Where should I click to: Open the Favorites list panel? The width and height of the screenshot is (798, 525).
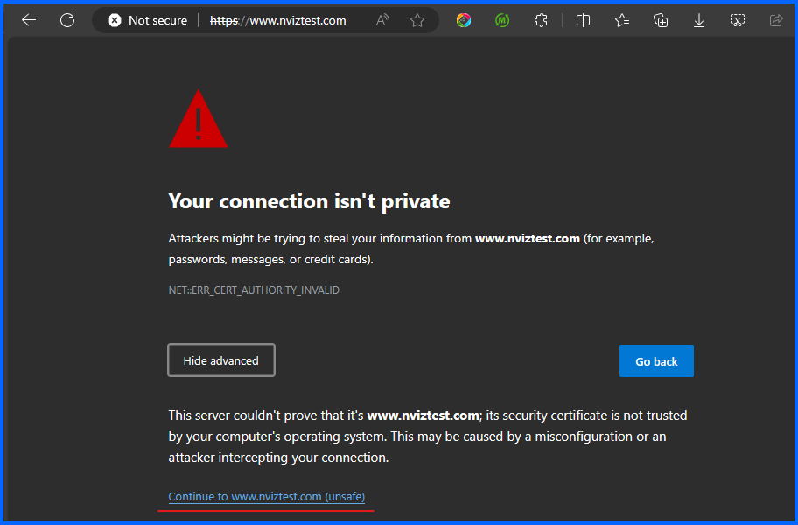[x=622, y=20]
